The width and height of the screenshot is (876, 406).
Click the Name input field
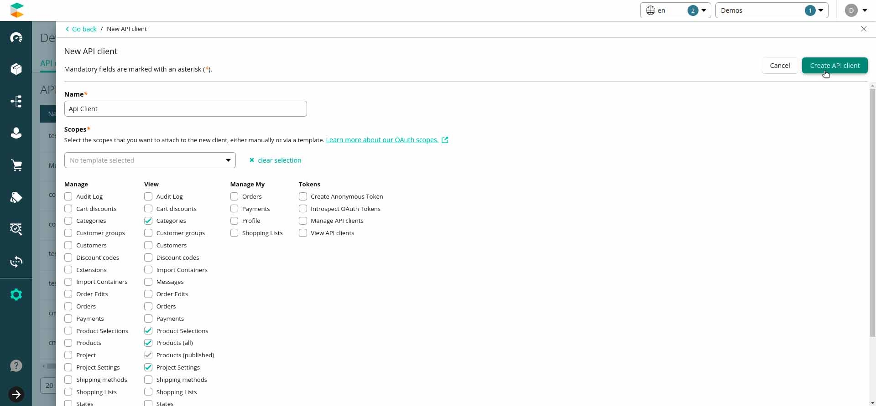click(x=185, y=109)
